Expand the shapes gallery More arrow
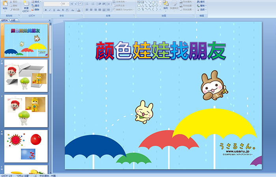This screenshot has height=177, width=276. (160, 9)
